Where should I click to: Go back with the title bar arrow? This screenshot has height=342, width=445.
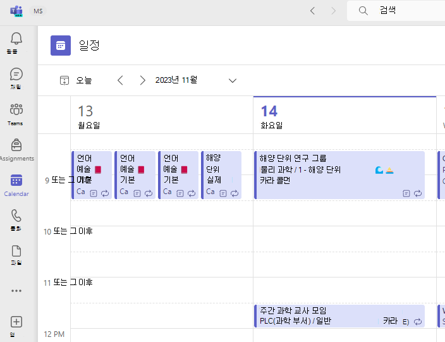click(313, 11)
